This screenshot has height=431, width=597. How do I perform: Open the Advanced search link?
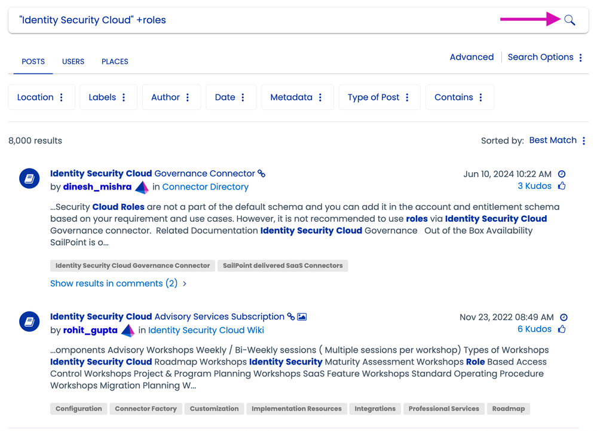coord(472,57)
